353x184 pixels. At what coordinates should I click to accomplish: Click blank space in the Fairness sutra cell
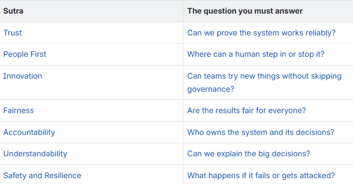coord(108,111)
